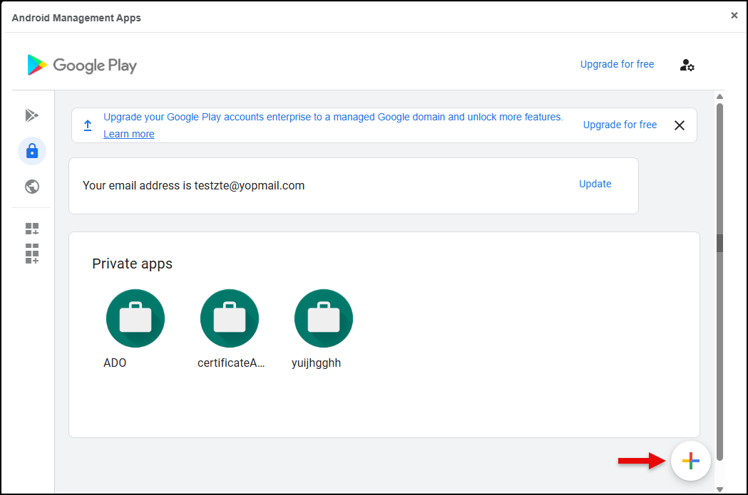This screenshot has width=748, height=495.
Task: Open the Play Store search apps sidebar icon
Action: coord(31,115)
